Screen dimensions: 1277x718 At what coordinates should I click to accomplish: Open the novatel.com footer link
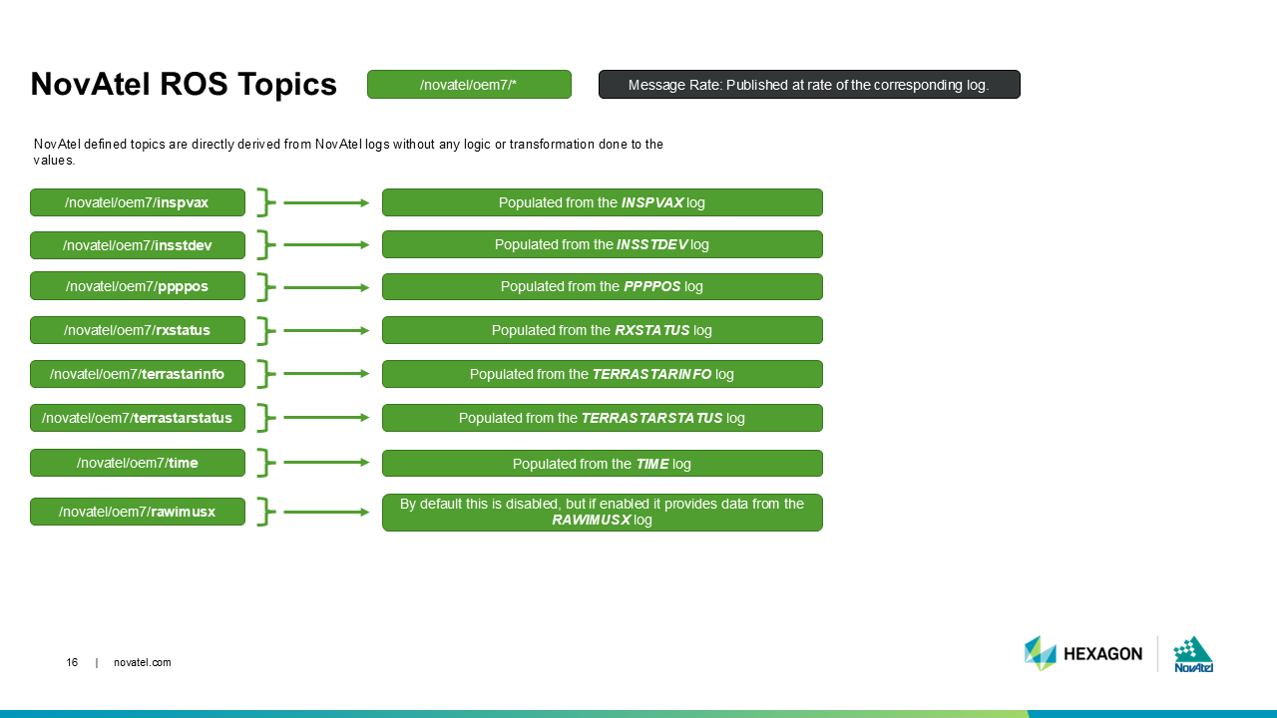pos(143,662)
